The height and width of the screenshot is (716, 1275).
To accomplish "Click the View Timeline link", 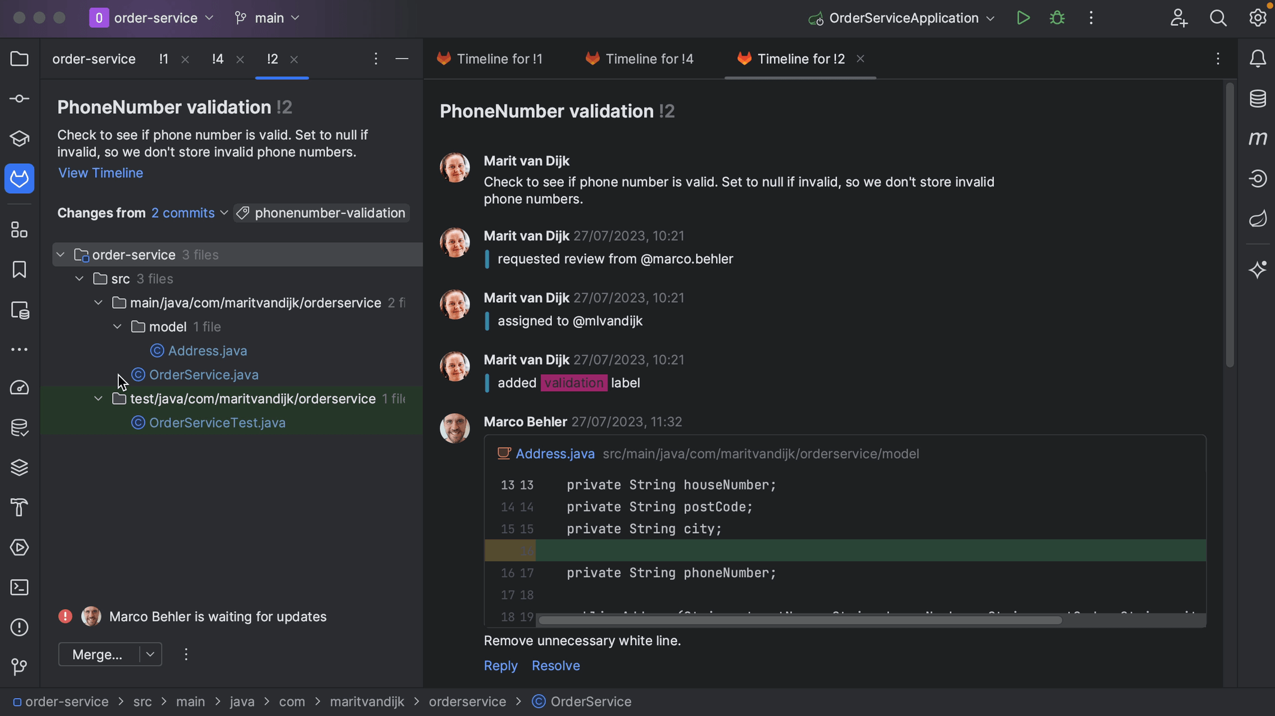I will 100,173.
